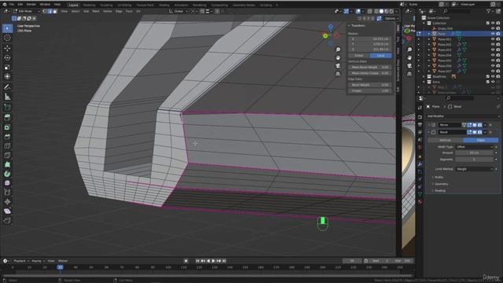
Task: Toggle visibility eye for Plane.001
Action: pyautogui.click(x=493, y=39)
